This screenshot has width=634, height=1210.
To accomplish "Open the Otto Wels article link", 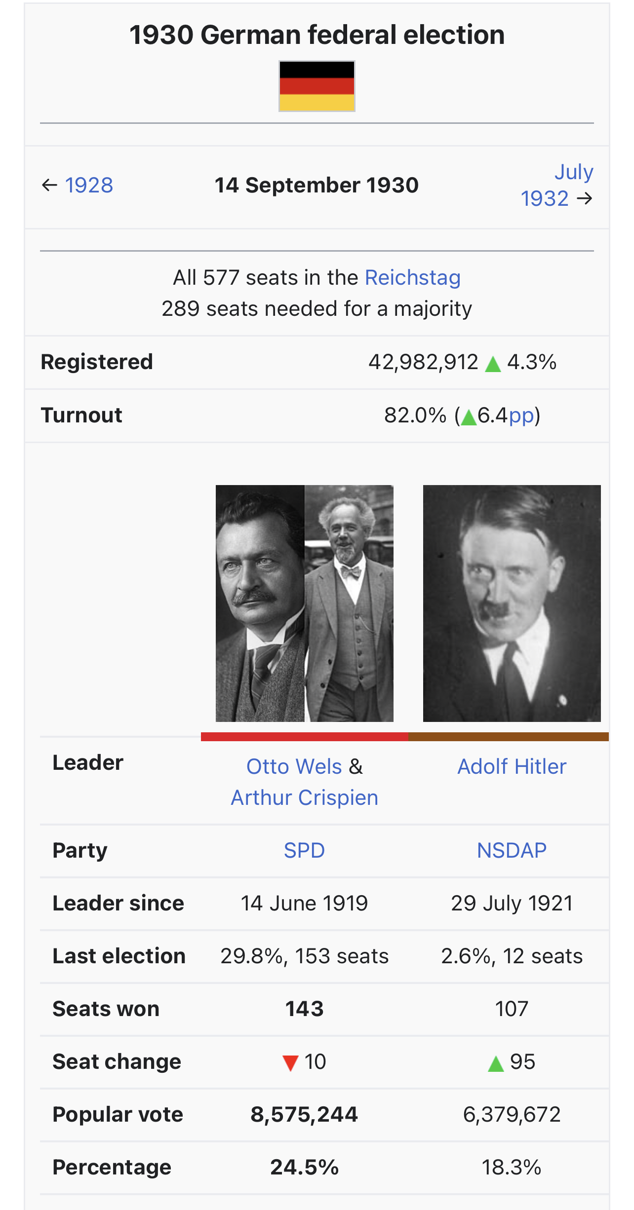I will [294, 767].
